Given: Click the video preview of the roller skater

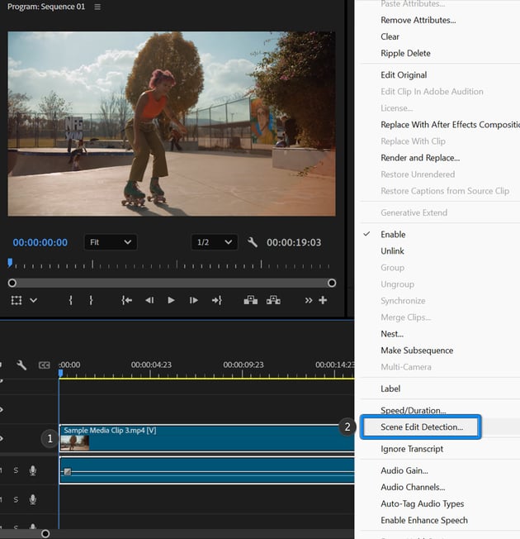Looking at the screenshot, I should pos(172,124).
